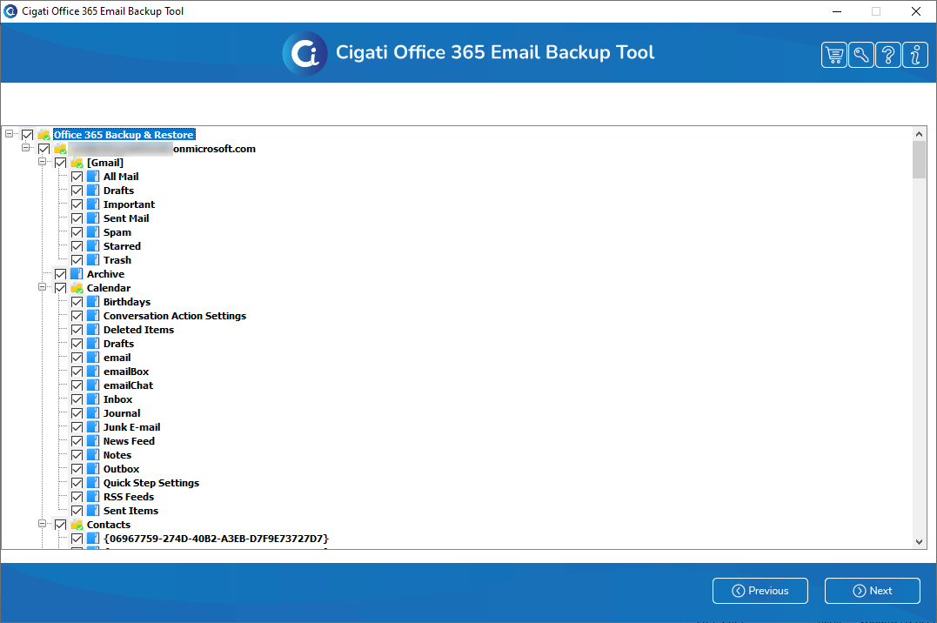Click the Birthdays blue folder icon
The width and height of the screenshot is (937, 623).
pyautogui.click(x=93, y=302)
